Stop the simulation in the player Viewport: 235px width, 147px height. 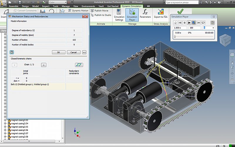point(185,23)
